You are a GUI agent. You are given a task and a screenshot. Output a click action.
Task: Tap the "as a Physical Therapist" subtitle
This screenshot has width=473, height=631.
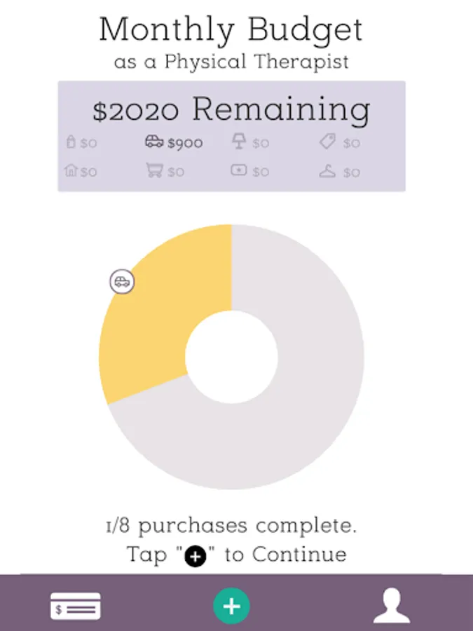(231, 62)
